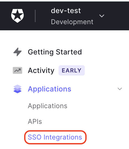This screenshot has height=149, width=129.
Task: Click the word Started in Getting Started
Action: [69, 52]
